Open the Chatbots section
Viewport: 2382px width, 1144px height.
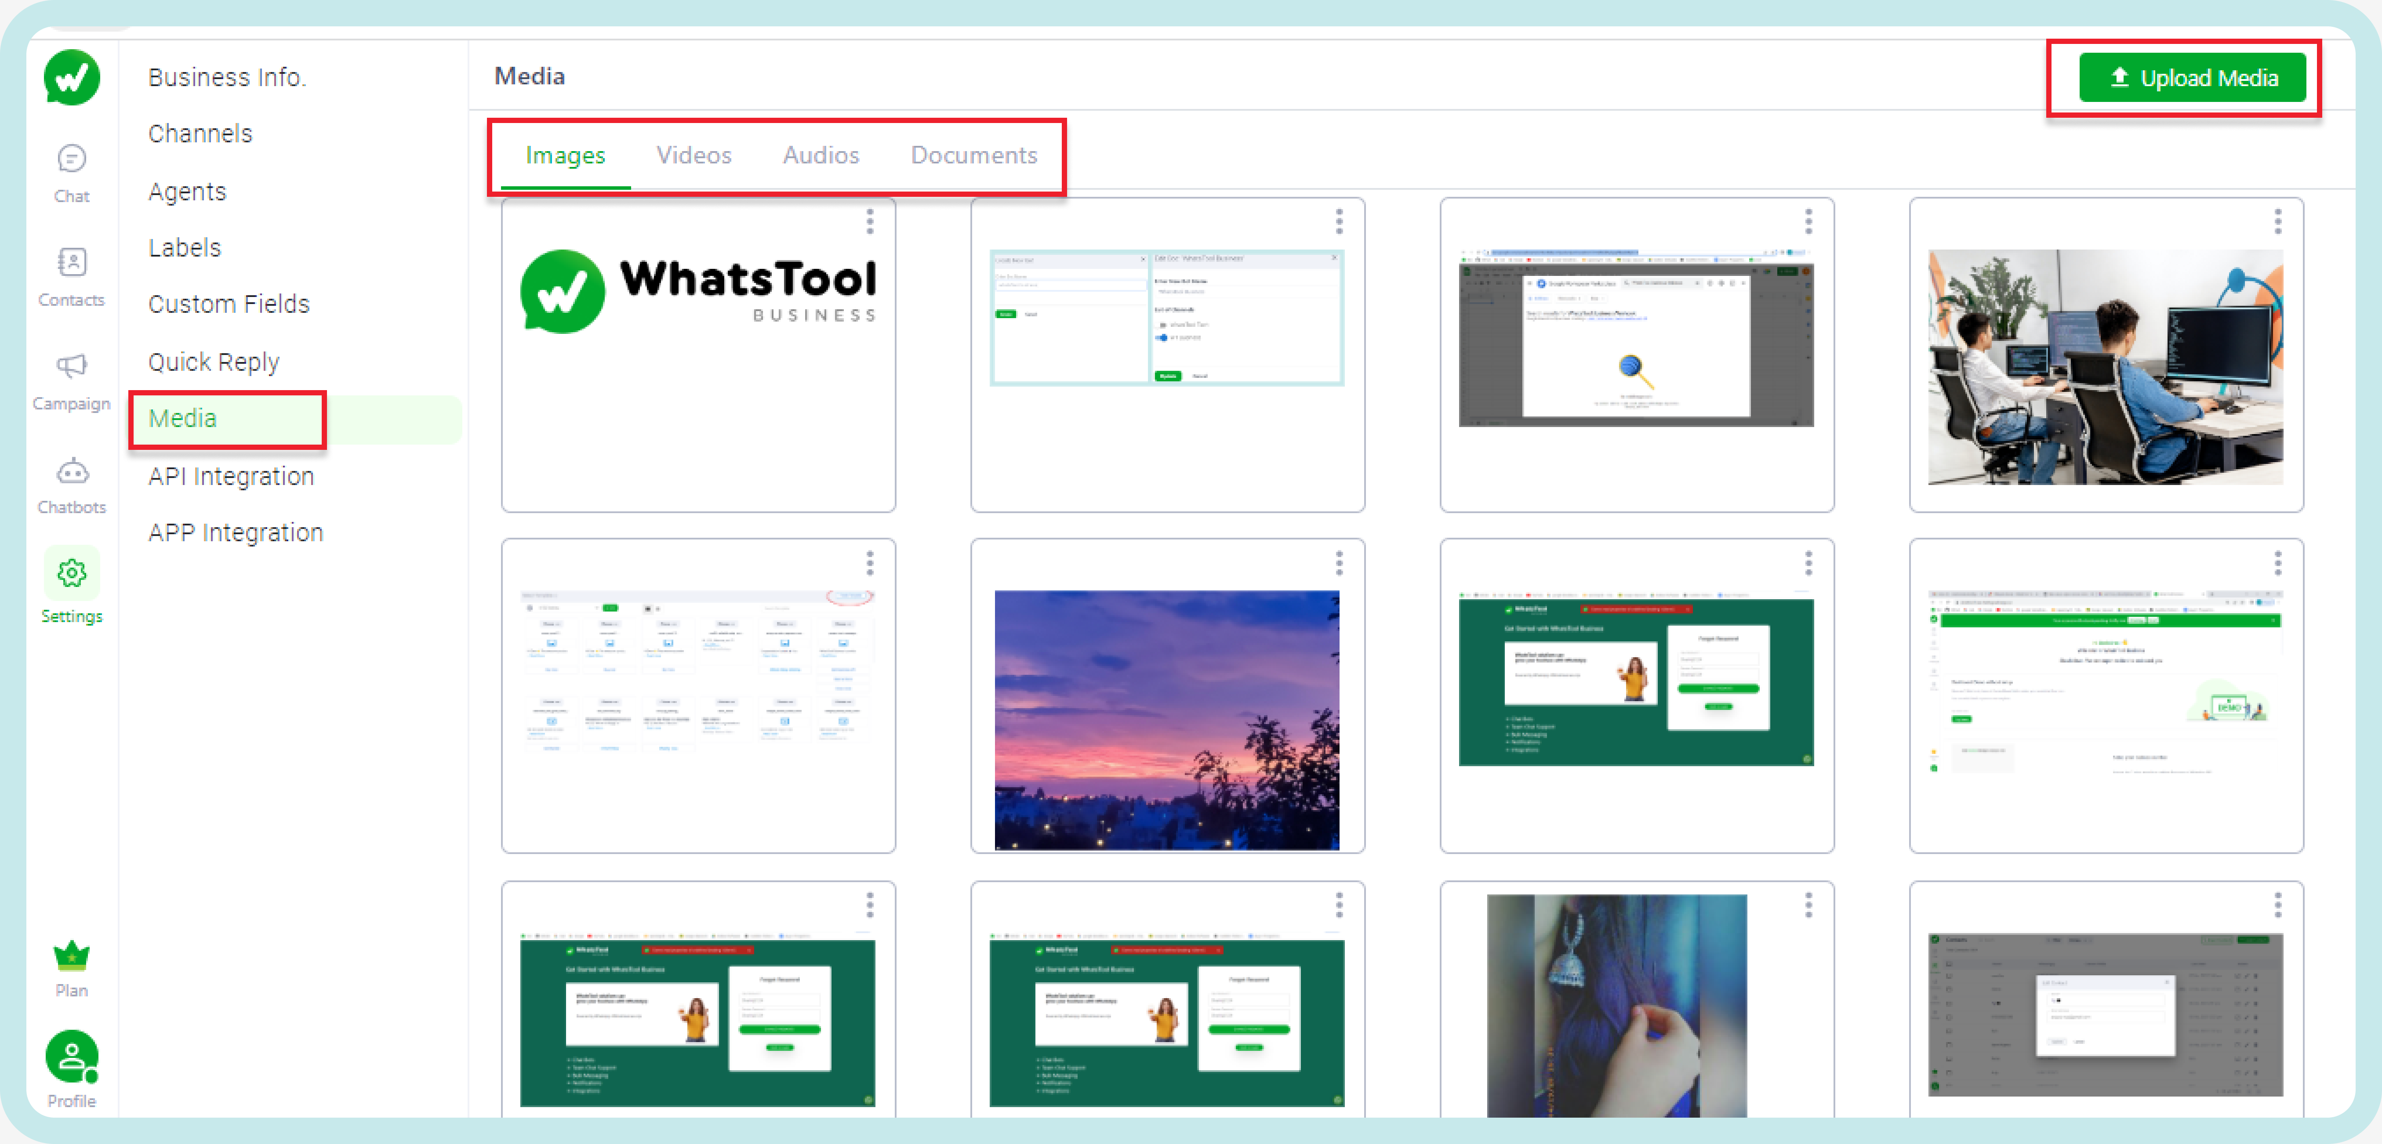(x=71, y=486)
